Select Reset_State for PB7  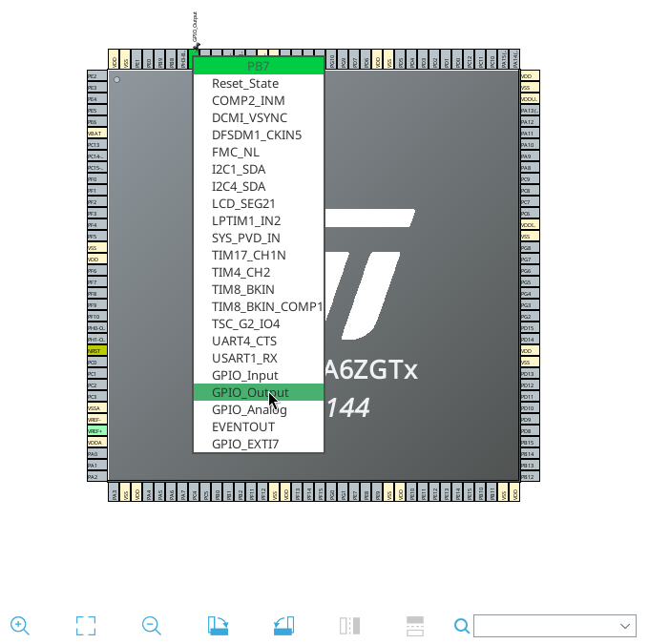[259, 84]
